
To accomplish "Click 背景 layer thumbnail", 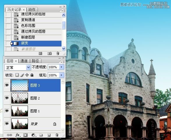I will pyautogui.click(x=20, y=124).
